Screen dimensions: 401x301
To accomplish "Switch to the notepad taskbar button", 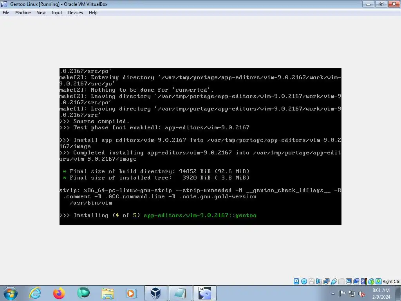I will pos(180,293).
